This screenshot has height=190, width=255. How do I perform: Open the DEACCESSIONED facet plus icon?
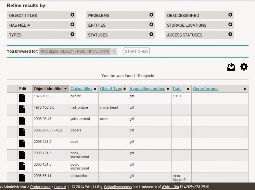click(x=230, y=15)
